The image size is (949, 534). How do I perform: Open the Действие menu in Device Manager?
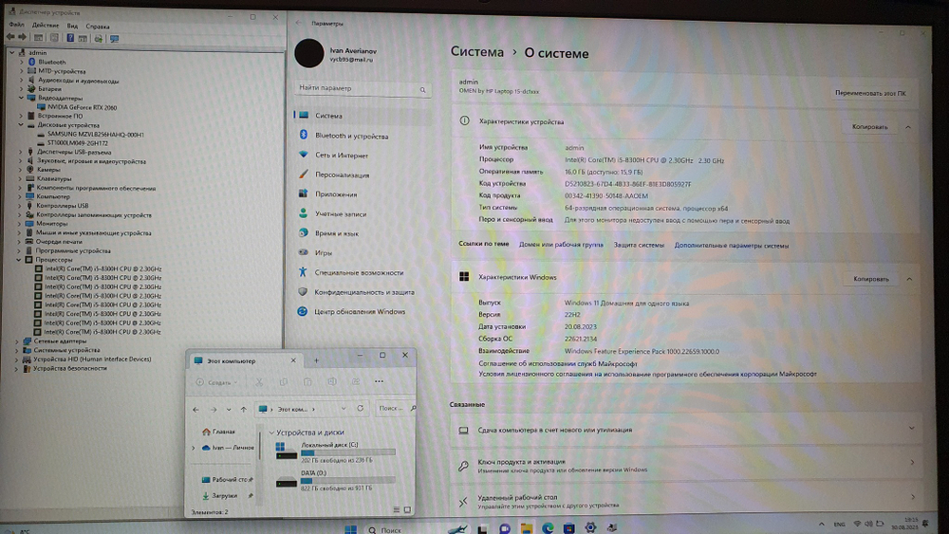pos(46,26)
